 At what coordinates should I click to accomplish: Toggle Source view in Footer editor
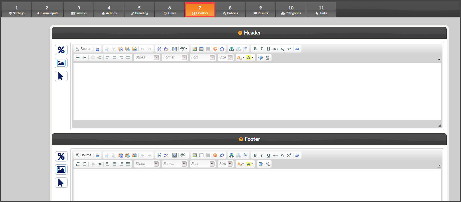83,155
